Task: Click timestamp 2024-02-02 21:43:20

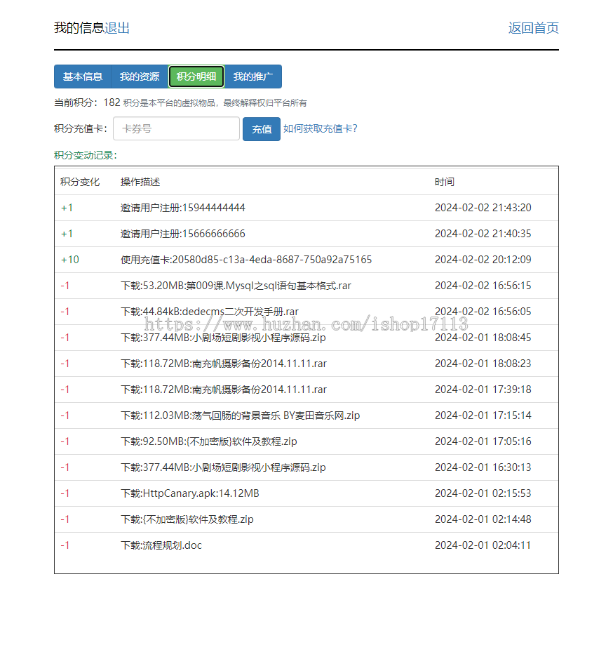Action: point(483,208)
